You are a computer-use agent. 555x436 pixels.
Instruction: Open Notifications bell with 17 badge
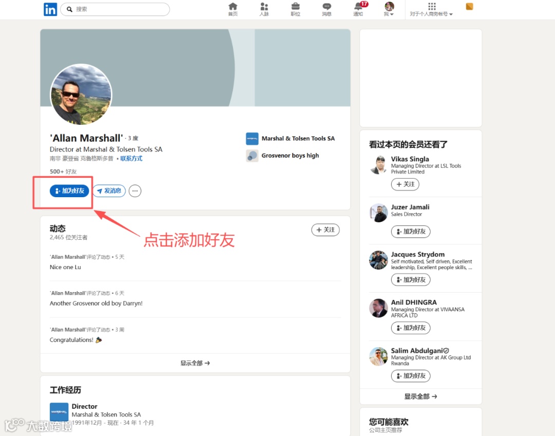(359, 9)
